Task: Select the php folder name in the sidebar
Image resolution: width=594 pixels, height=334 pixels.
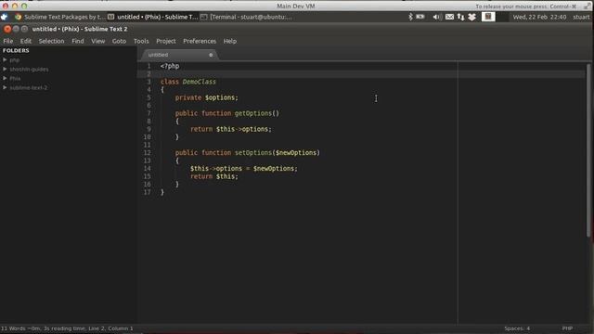Action: click(x=15, y=59)
